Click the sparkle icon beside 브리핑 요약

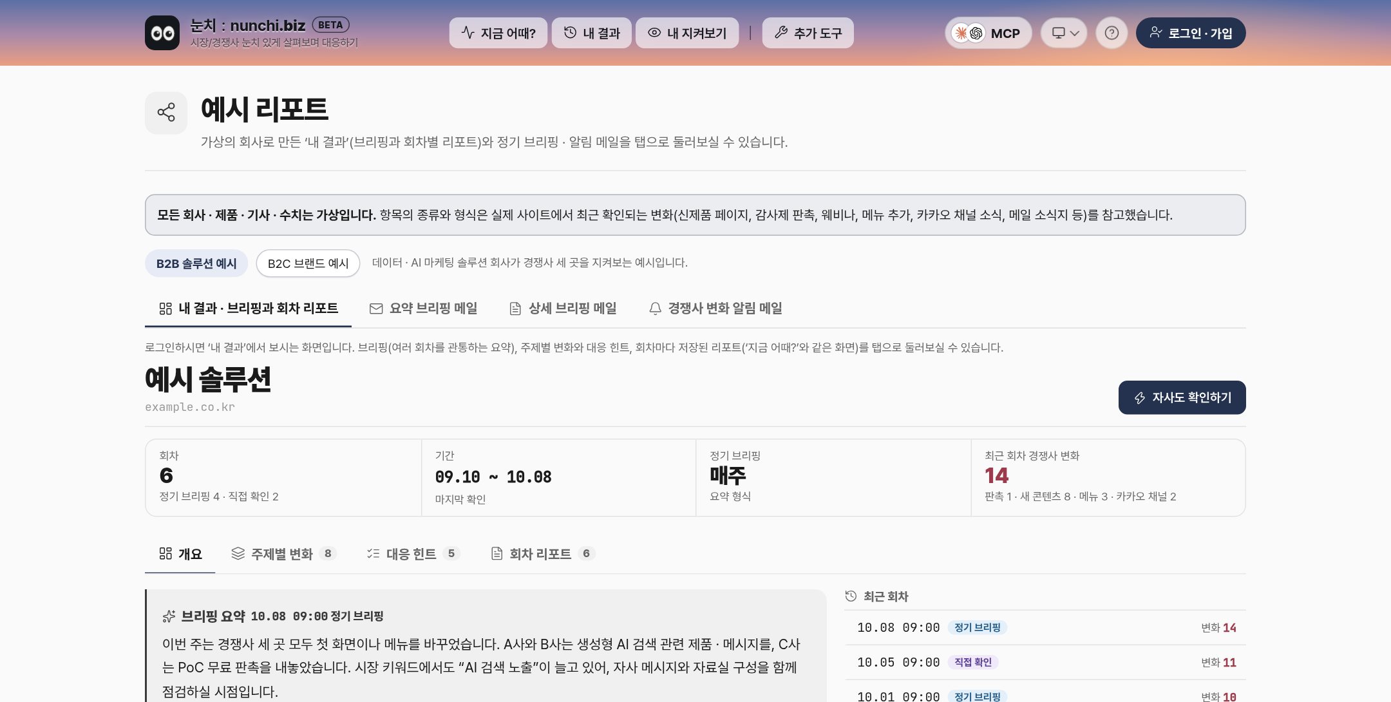pos(169,616)
